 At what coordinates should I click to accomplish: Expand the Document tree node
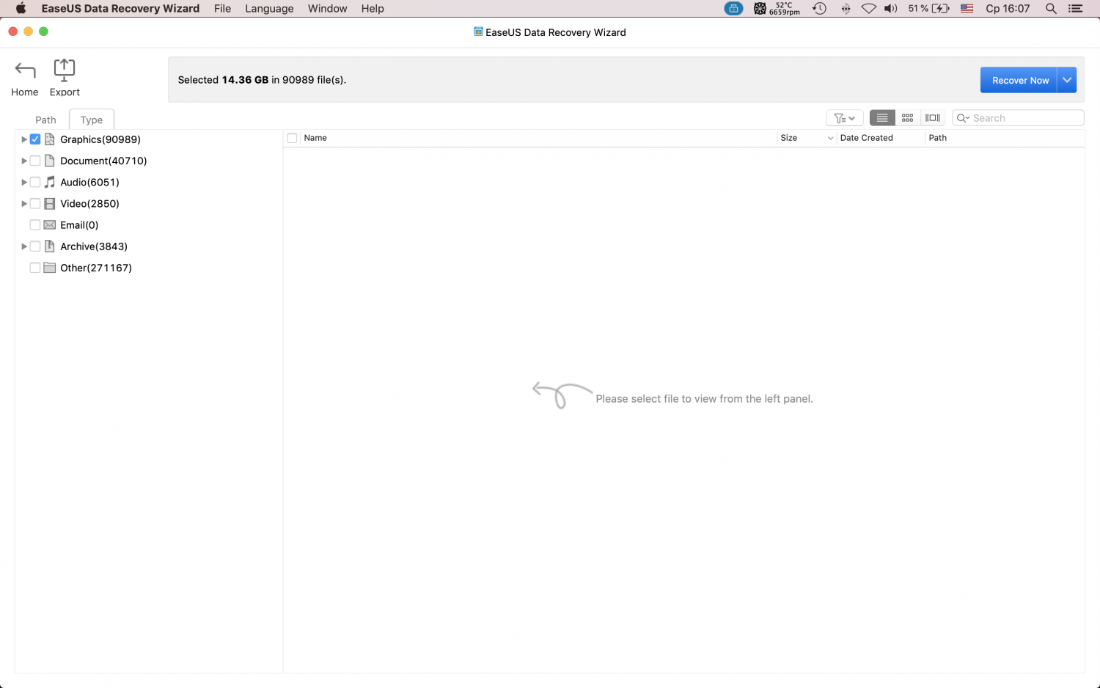click(x=24, y=161)
